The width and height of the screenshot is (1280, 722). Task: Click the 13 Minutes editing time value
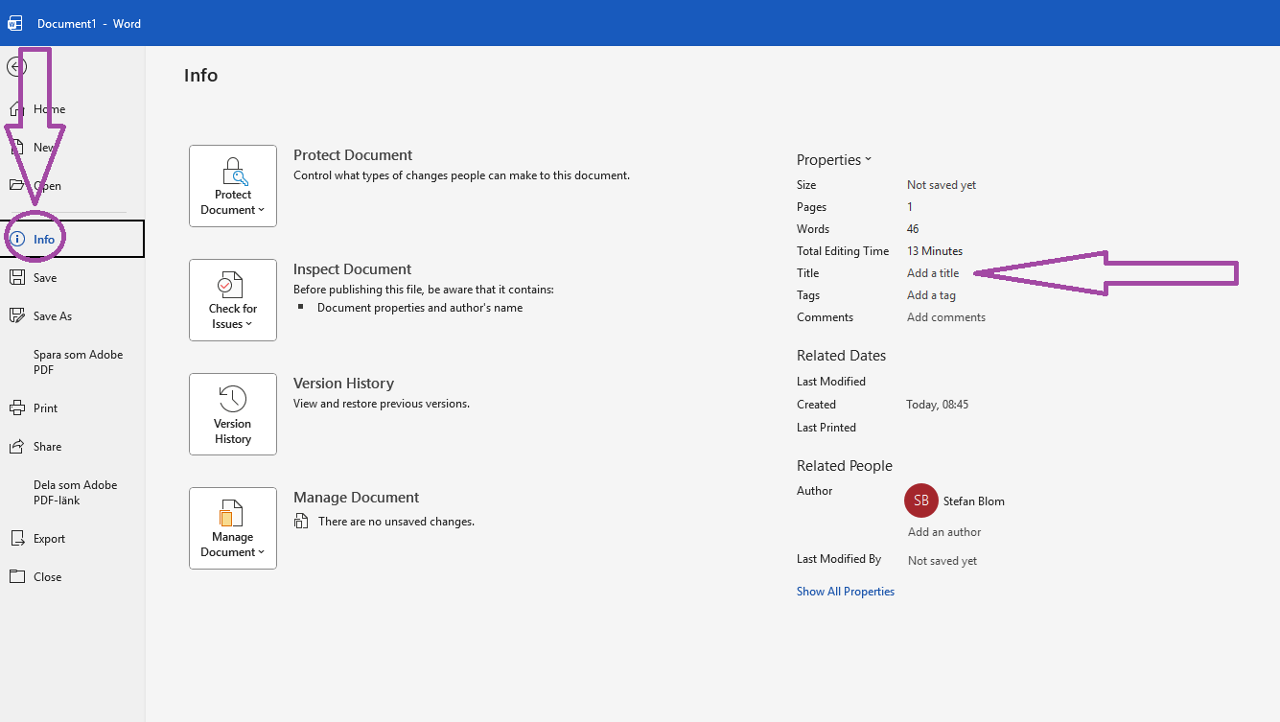coord(935,251)
